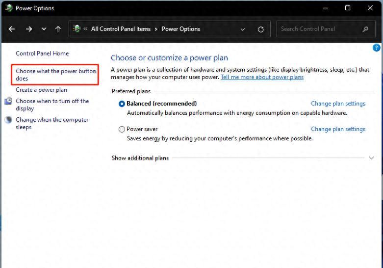Click the back navigation arrow
The height and width of the screenshot is (268, 383).
[12, 29]
